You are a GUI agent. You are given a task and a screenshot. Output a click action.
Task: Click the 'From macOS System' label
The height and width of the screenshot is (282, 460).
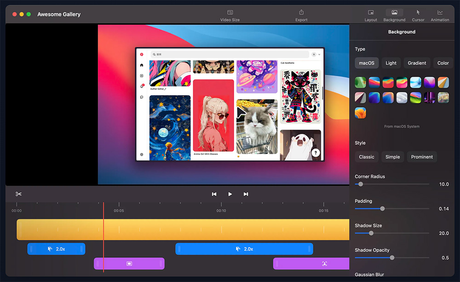tap(402, 126)
